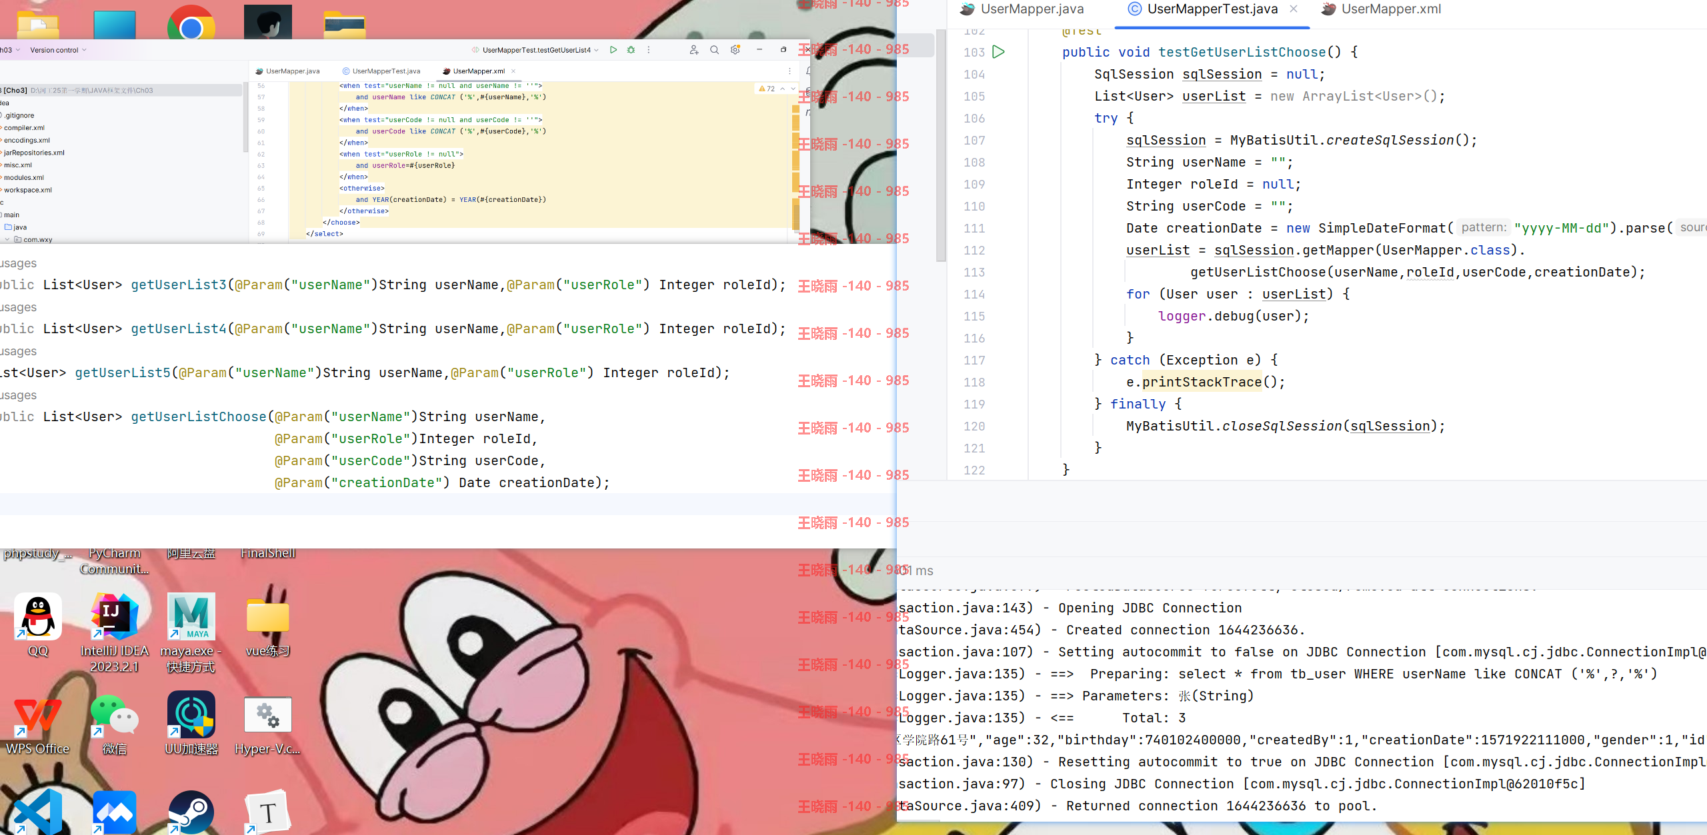Select encodings.xml in project tree
The image size is (1707, 835).
[x=27, y=141]
